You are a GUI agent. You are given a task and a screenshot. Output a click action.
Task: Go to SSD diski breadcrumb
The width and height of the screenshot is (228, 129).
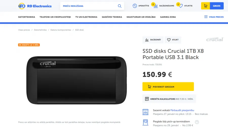pyautogui.click(x=79, y=30)
